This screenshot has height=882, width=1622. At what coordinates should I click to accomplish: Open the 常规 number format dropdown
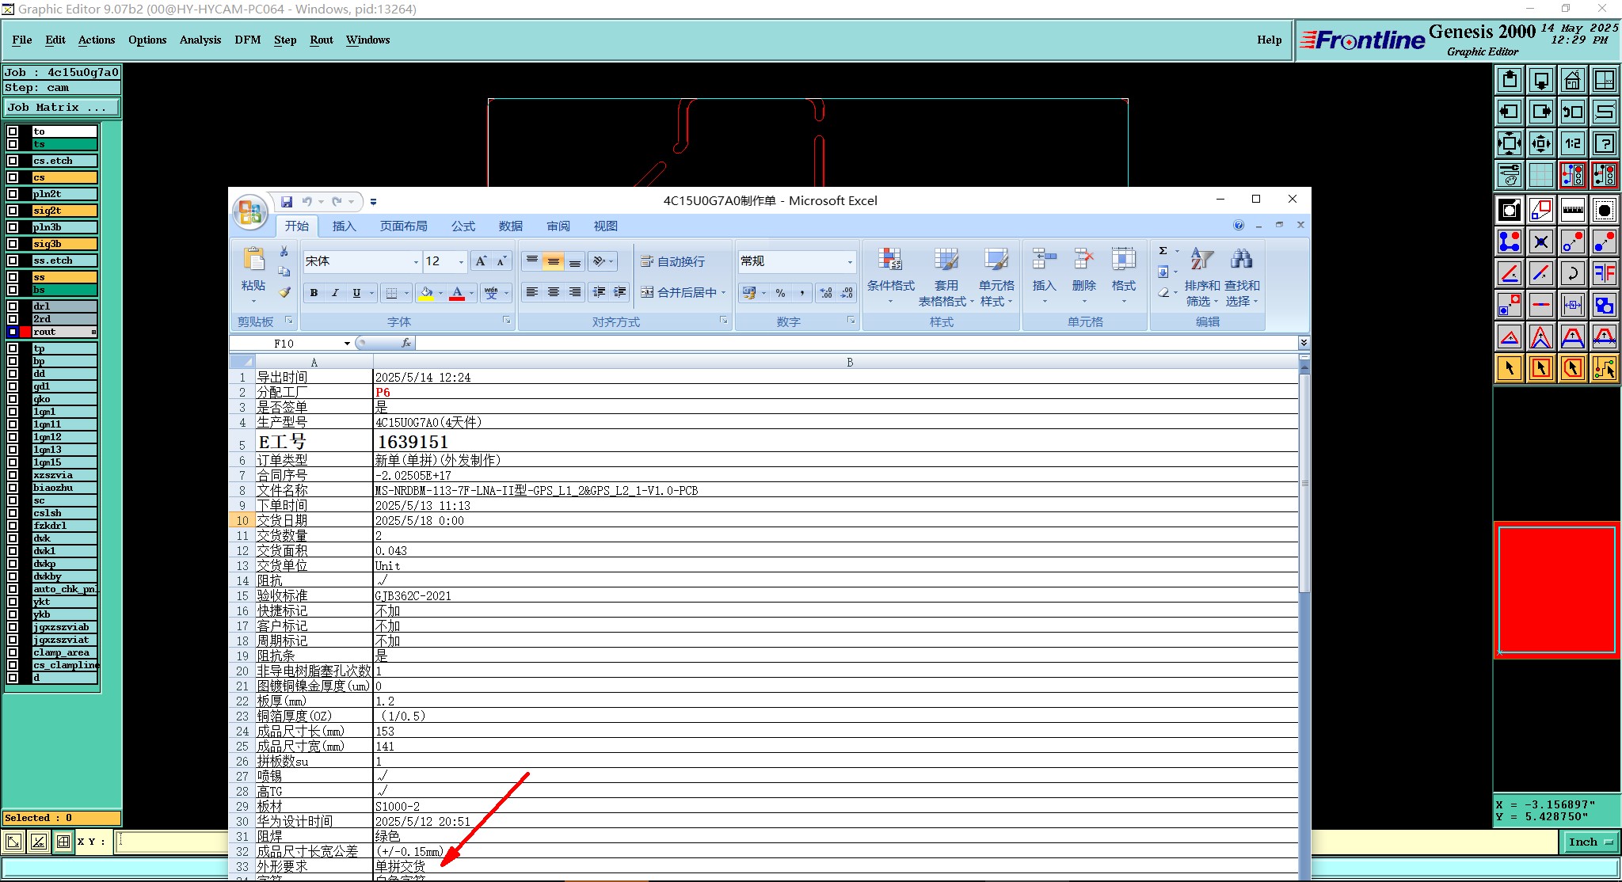pyautogui.click(x=850, y=262)
